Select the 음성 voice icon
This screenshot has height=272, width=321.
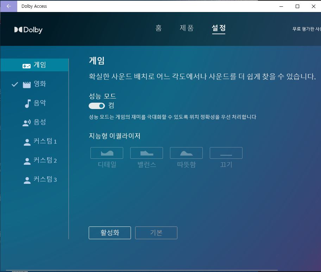(x=27, y=123)
